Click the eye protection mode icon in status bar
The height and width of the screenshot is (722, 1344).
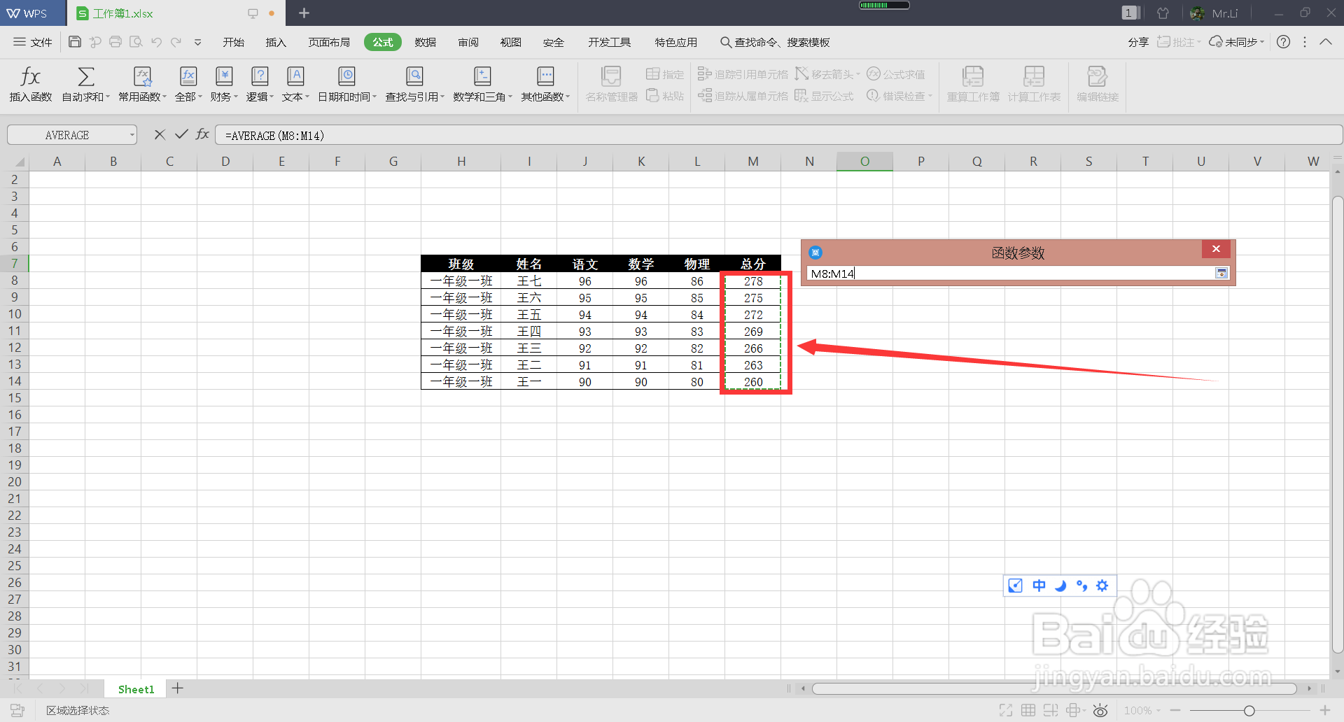pos(1100,711)
